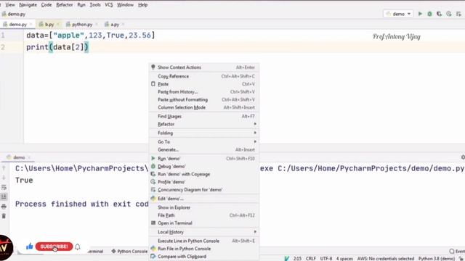465x261 pixels.
Task: Select Show in Explorer
Action: (203, 207)
